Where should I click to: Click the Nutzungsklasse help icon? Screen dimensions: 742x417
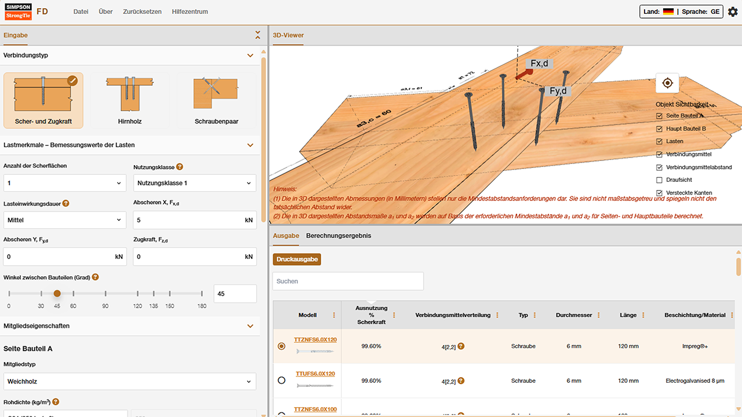pyautogui.click(x=180, y=166)
